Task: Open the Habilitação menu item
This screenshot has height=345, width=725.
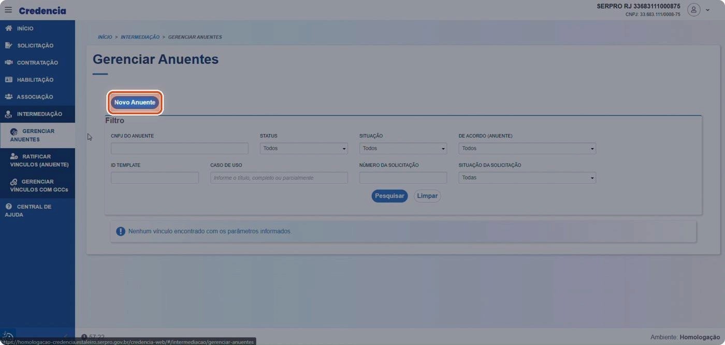Action: [x=37, y=80]
